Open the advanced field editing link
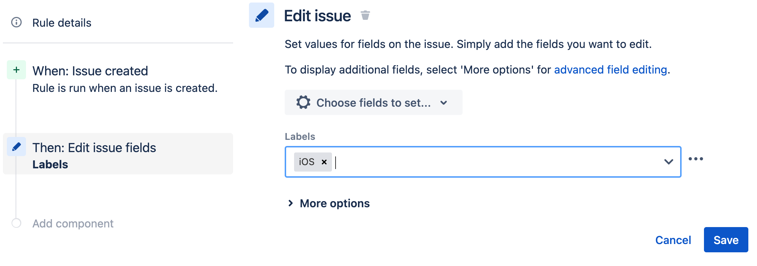757x266 pixels. 610,70
